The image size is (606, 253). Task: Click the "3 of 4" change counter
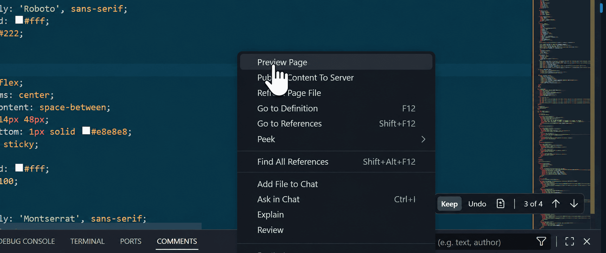click(533, 204)
